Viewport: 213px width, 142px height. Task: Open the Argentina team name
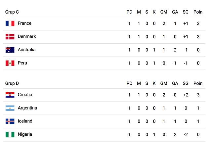click(x=27, y=108)
